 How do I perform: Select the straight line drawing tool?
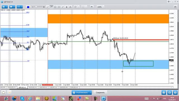[x=48, y=7]
